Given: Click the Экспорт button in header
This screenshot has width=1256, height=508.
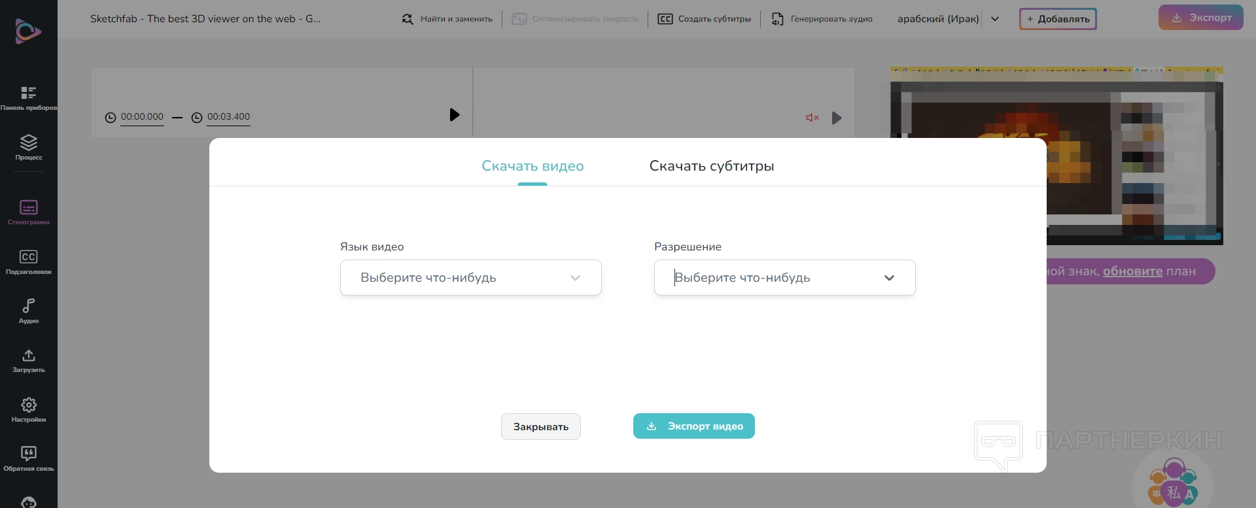Looking at the screenshot, I should (1201, 18).
